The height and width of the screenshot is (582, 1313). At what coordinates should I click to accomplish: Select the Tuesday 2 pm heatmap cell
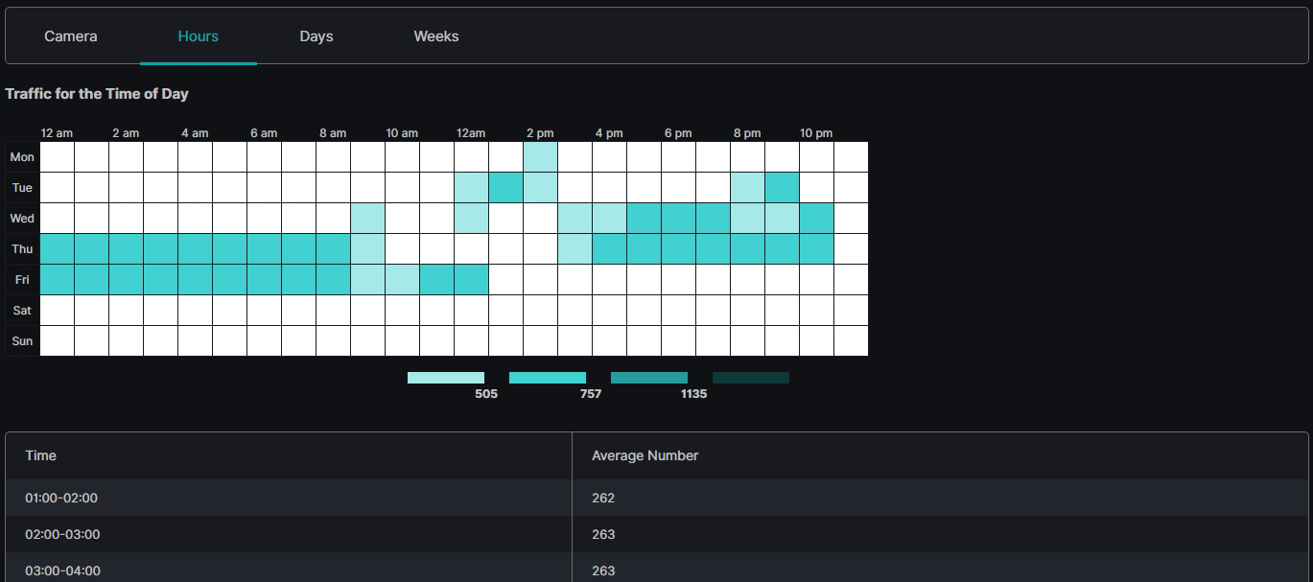(541, 188)
